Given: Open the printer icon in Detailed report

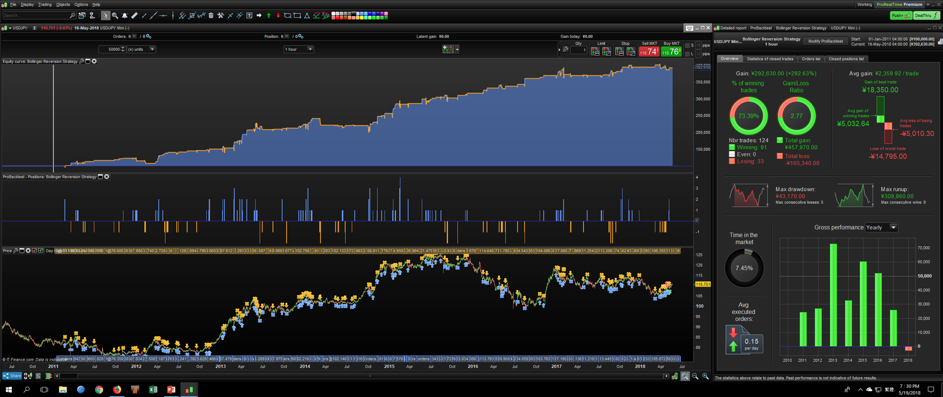Looking at the screenshot, I should [x=940, y=42].
